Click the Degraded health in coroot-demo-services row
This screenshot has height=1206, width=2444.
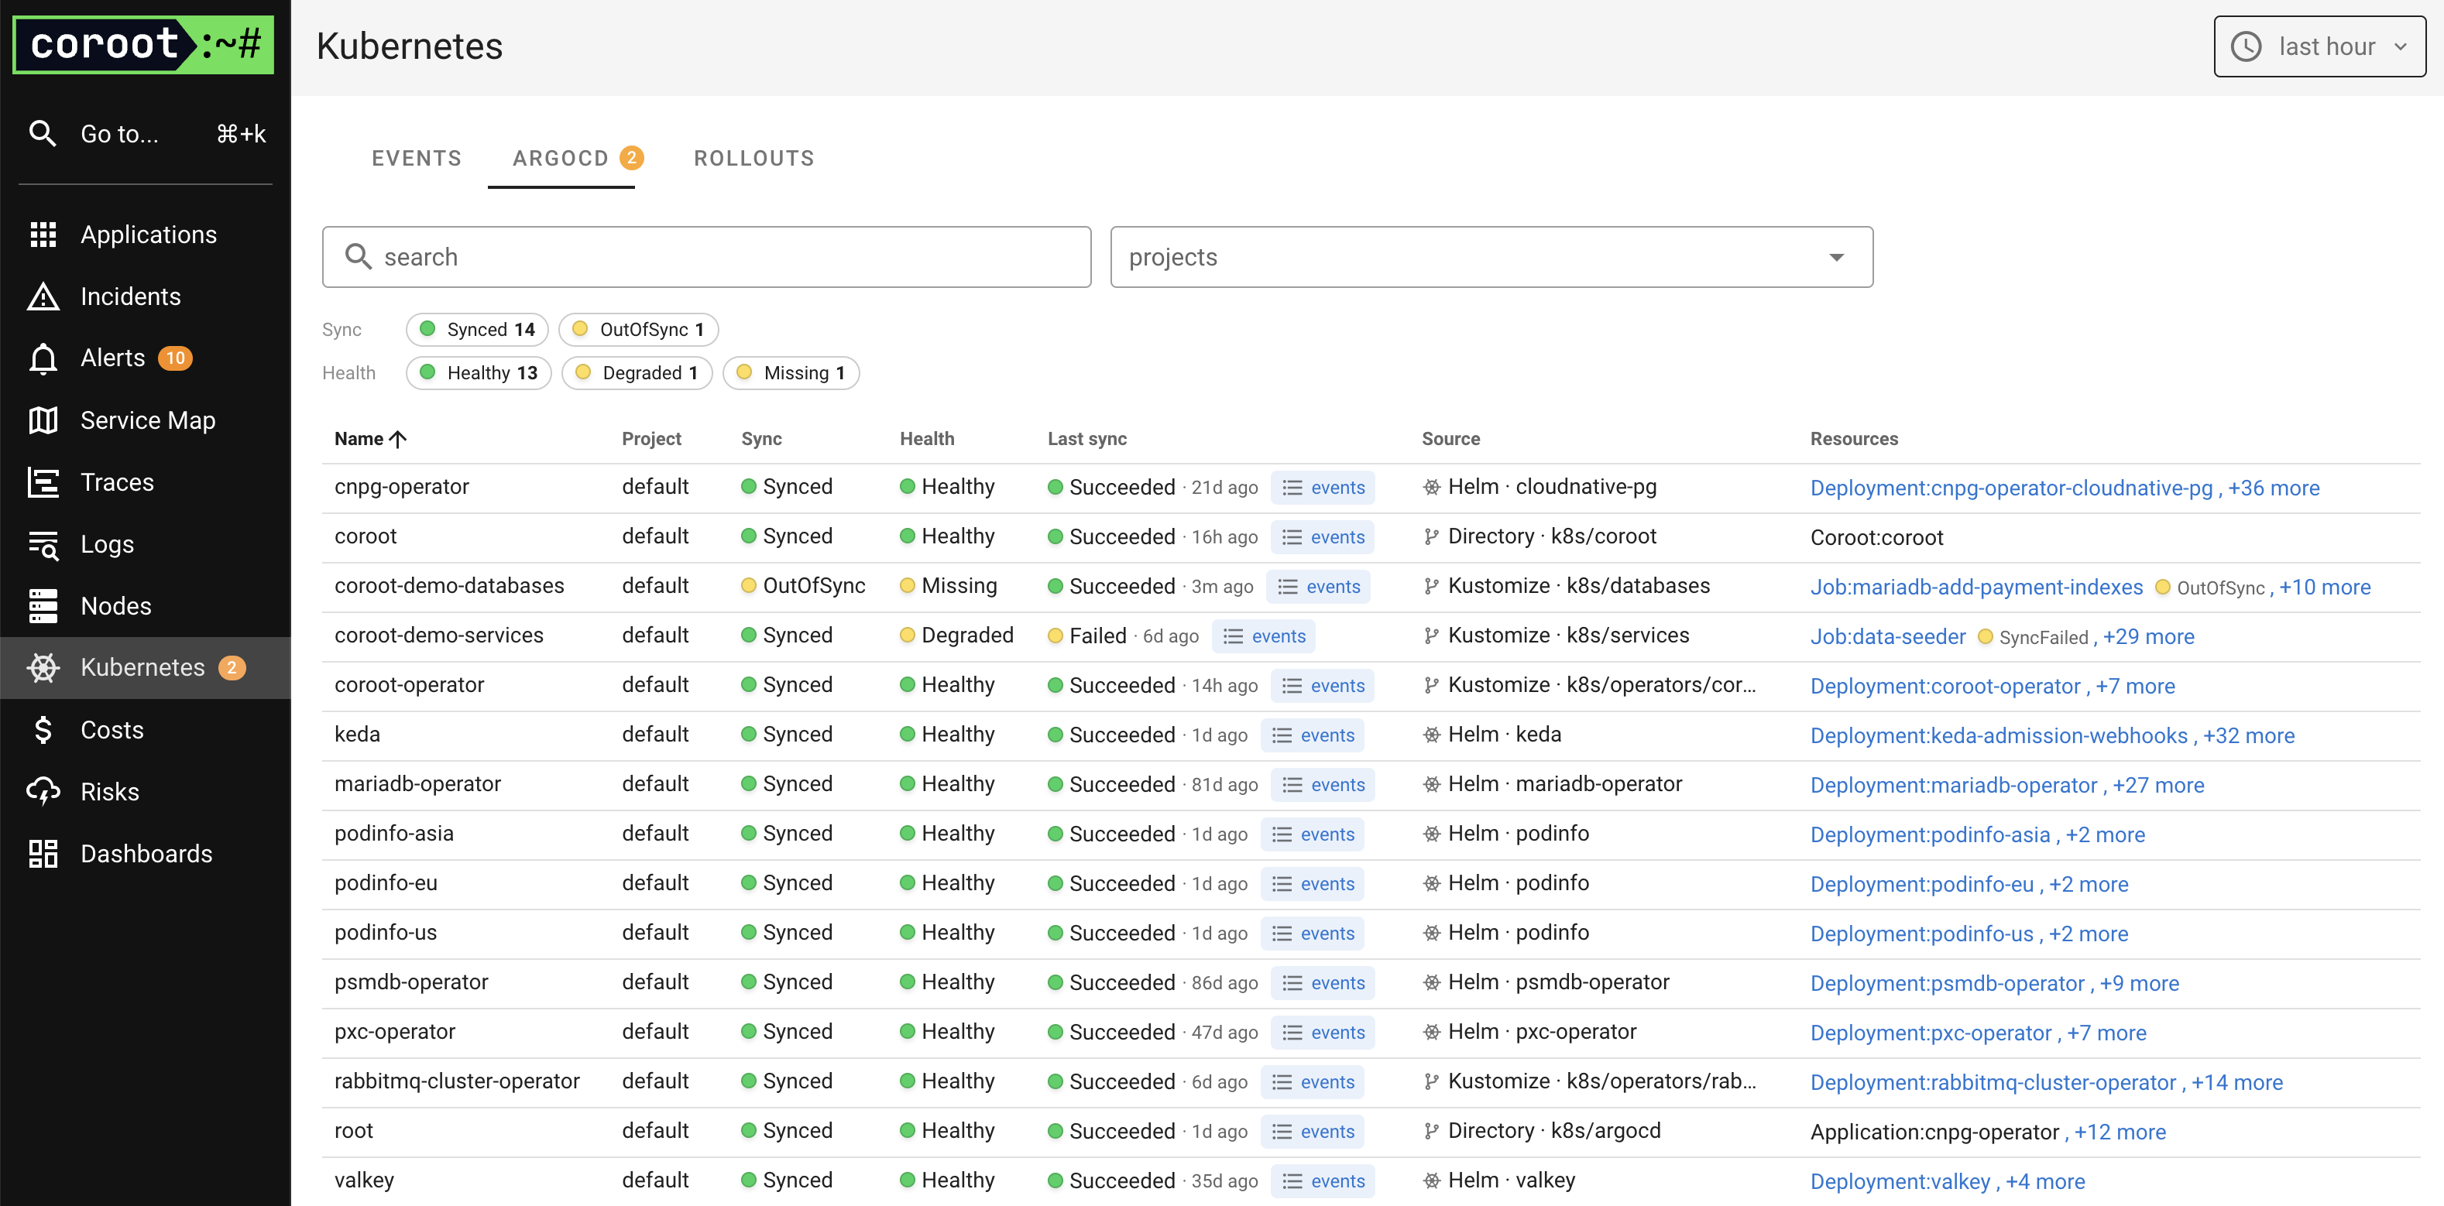[x=956, y=636]
